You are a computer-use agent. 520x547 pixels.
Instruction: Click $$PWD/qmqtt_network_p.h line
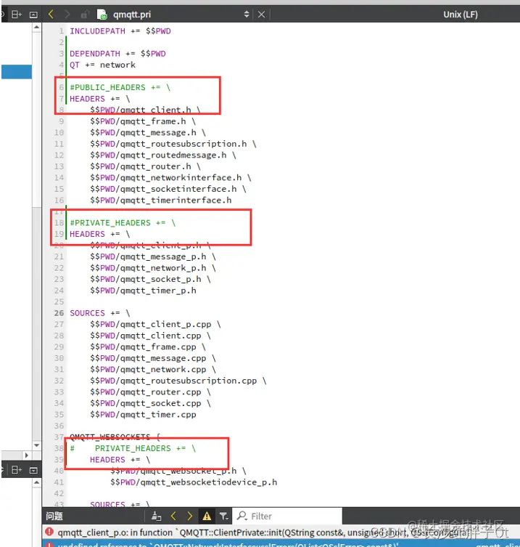point(153,268)
